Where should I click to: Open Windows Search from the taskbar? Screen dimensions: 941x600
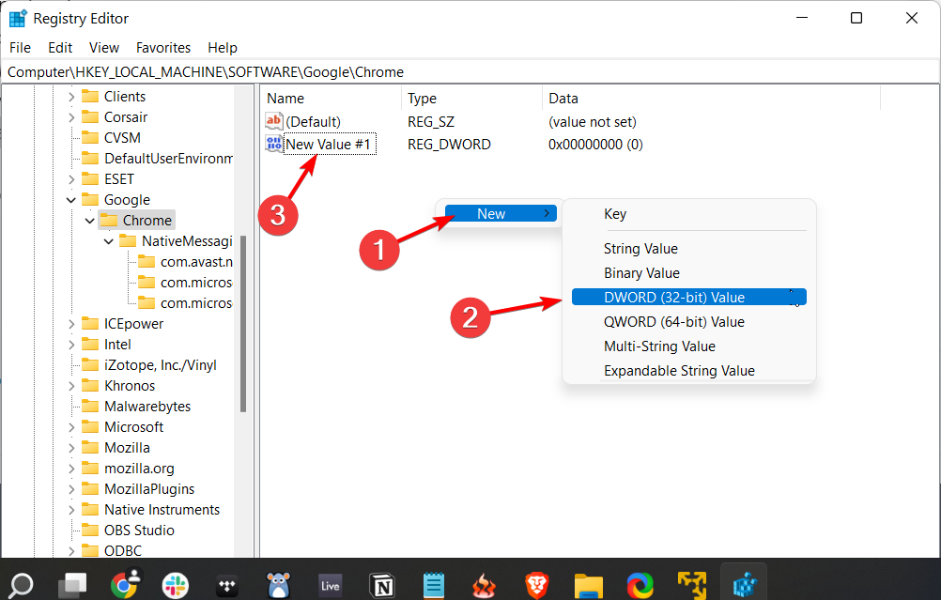click(x=22, y=585)
